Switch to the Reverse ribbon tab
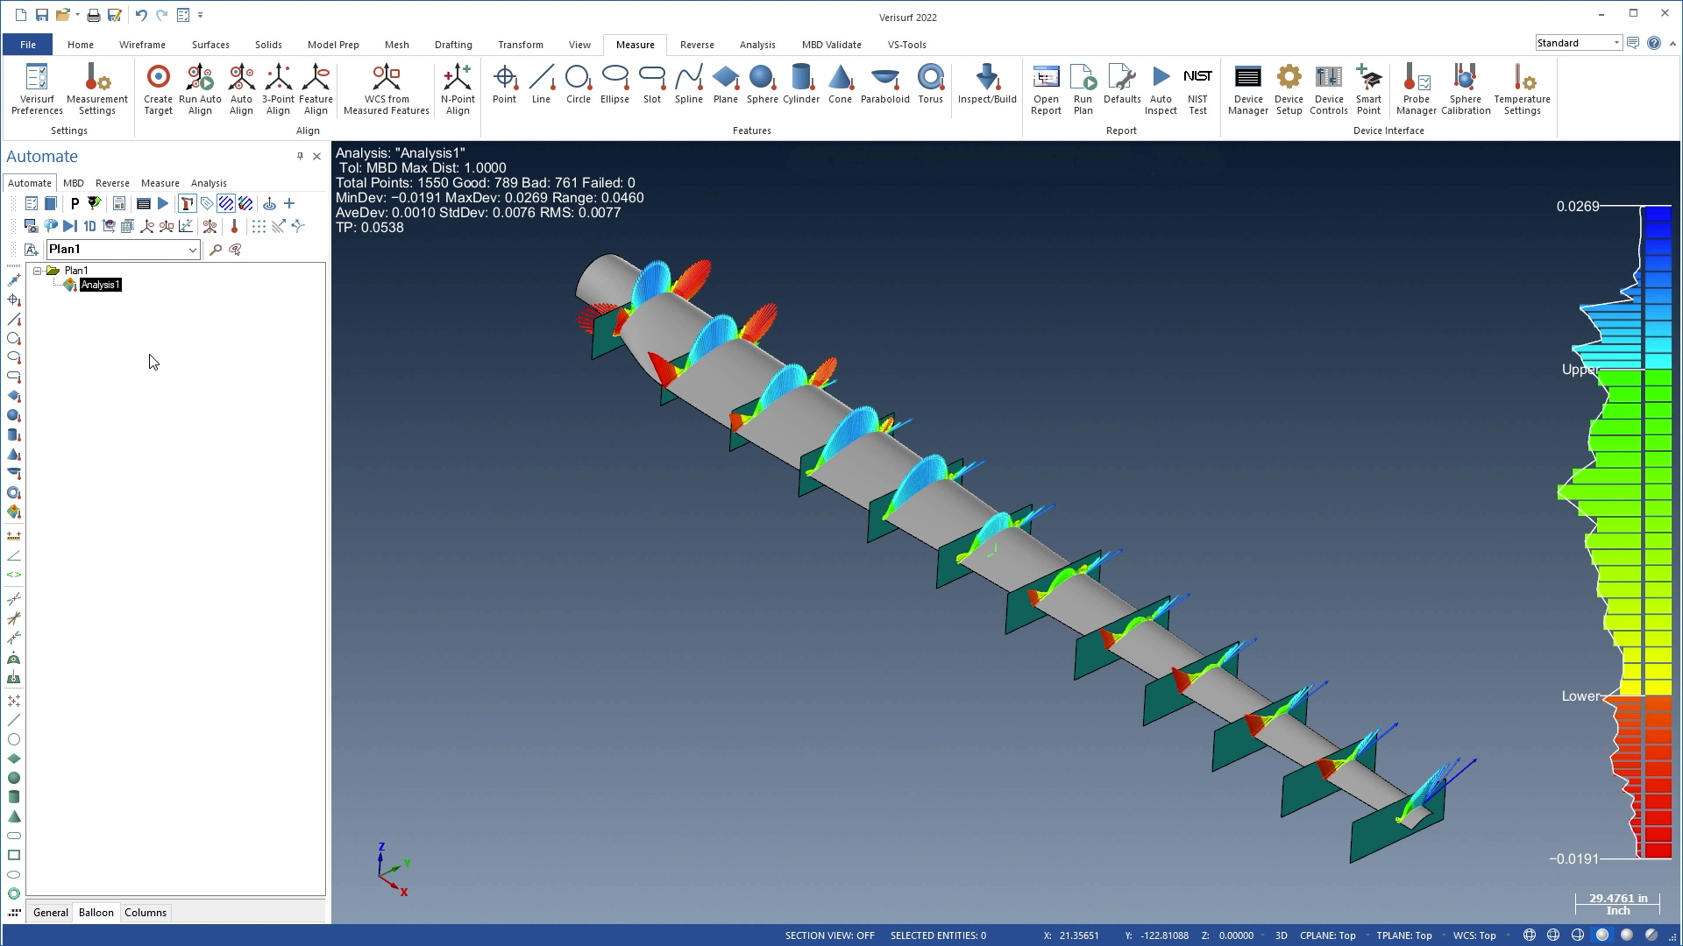The height and width of the screenshot is (946, 1683). (x=697, y=45)
